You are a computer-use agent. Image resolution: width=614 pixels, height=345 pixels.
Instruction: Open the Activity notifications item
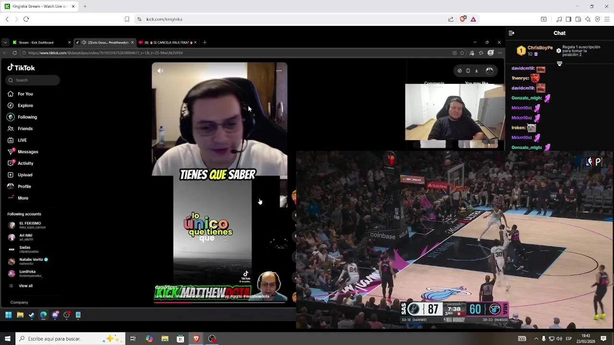tap(20, 163)
